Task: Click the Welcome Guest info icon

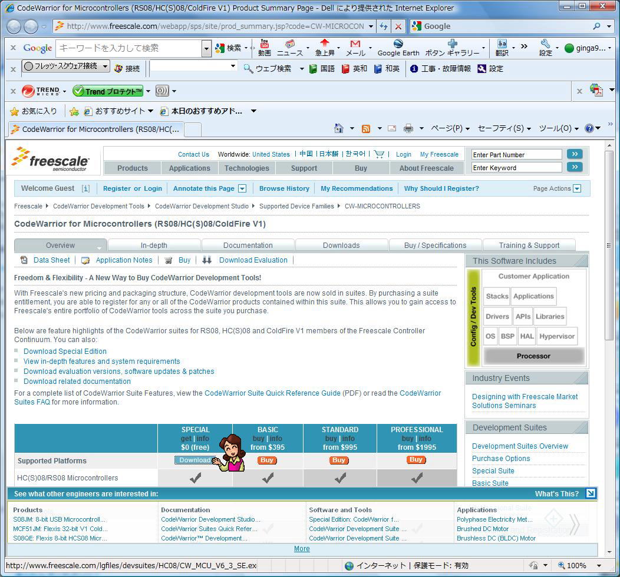Action: tap(86, 189)
